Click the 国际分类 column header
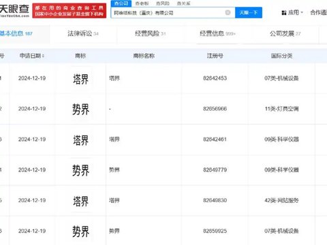 coord(281,56)
